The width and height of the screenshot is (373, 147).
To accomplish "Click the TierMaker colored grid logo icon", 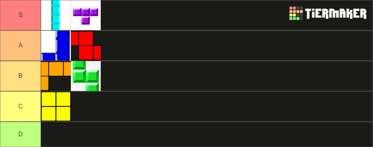I will pos(296,13).
